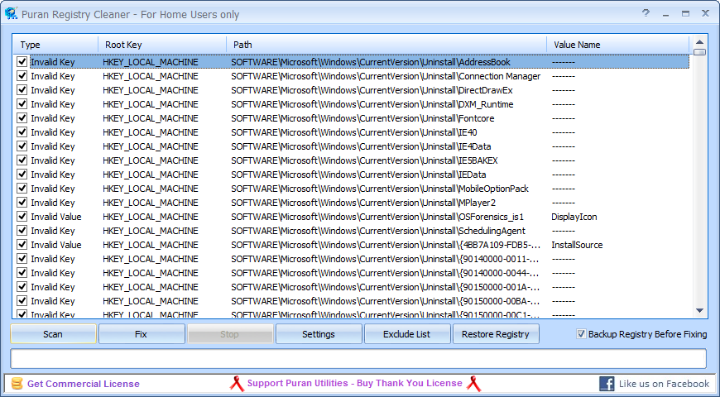Open the Settings button

[319, 334]
